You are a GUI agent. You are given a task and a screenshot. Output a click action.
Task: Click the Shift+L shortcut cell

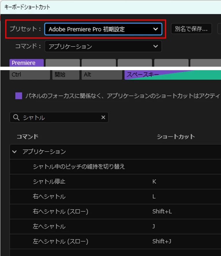pos(162,212)
